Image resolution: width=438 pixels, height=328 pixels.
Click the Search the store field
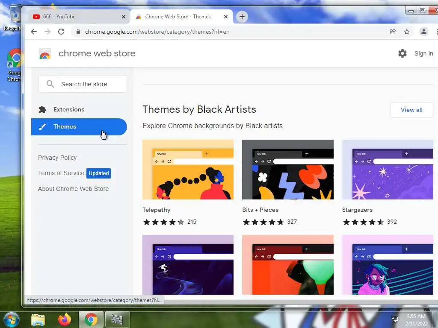tap(83, 84)
